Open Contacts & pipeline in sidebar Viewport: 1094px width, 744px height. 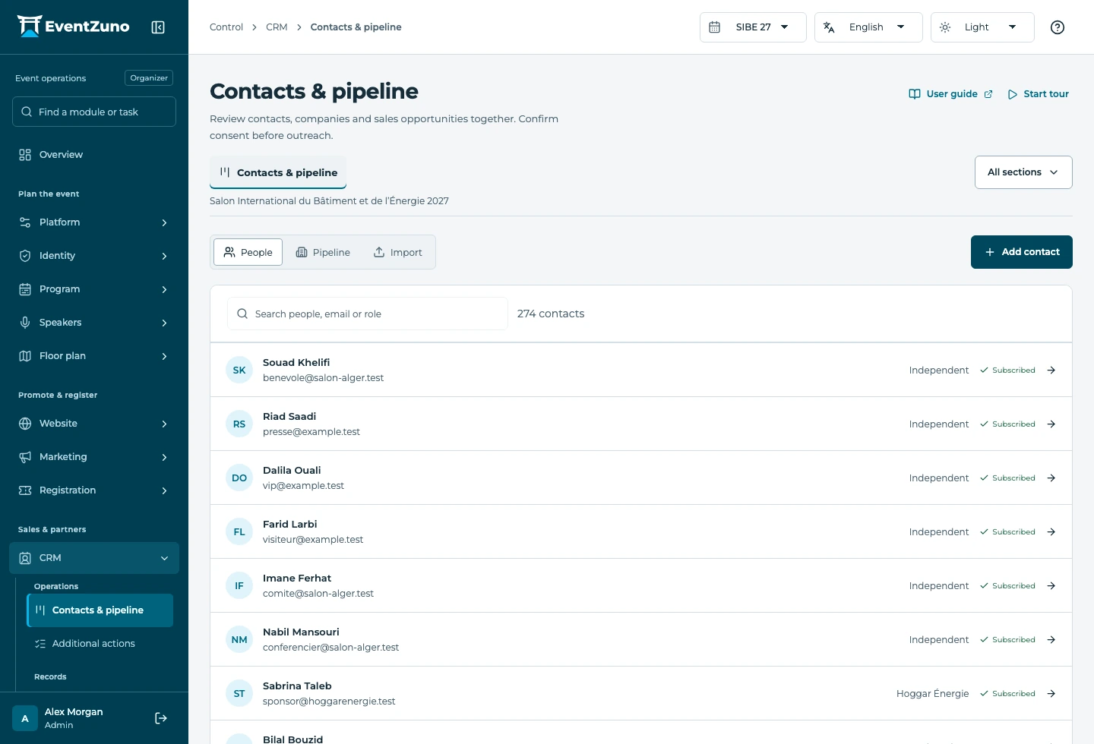(100, 610)
